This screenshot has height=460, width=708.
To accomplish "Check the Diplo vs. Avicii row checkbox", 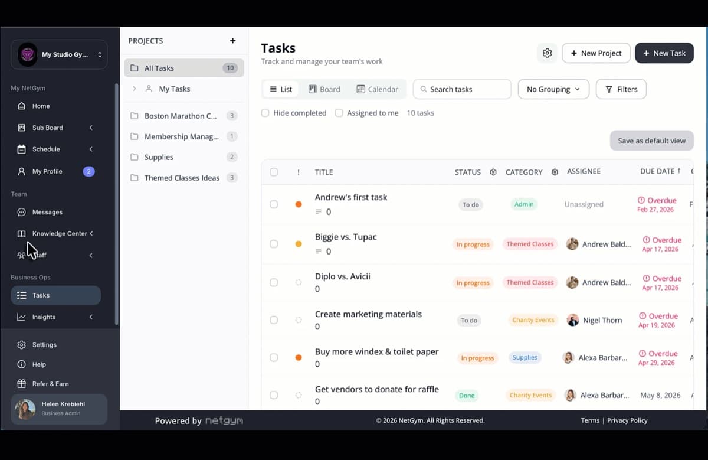I will 274,283.
